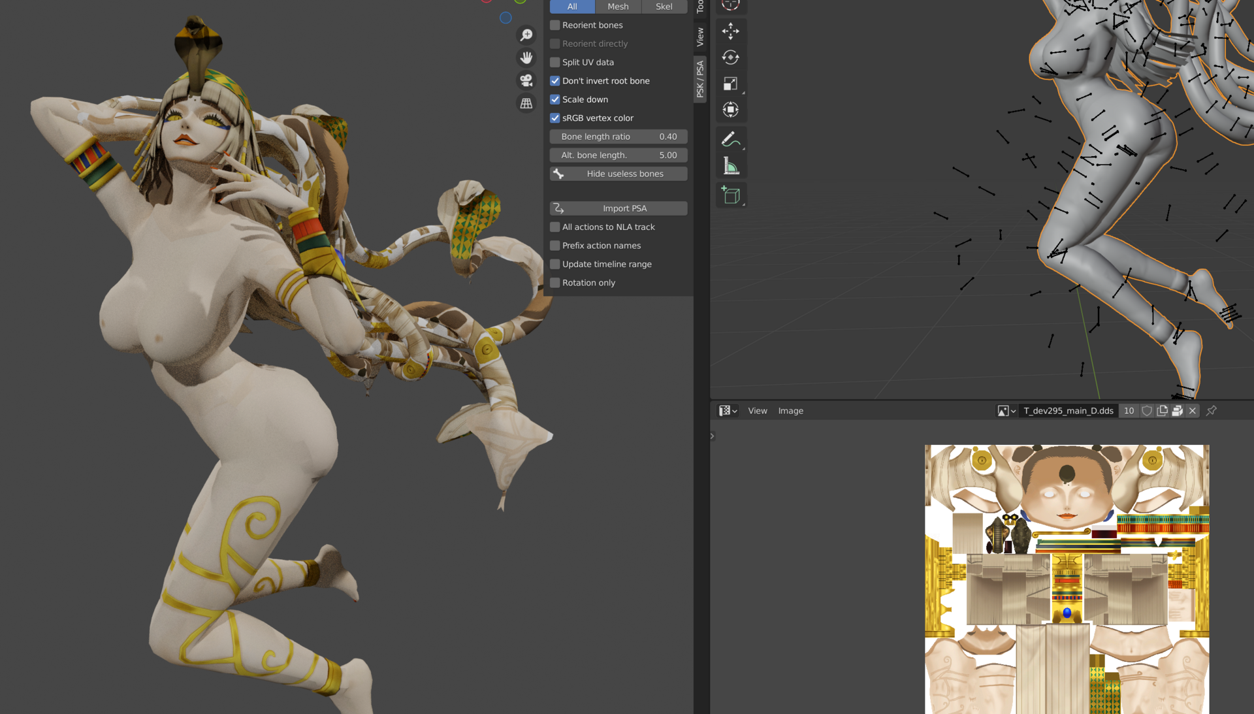
Task: Toggle the pin icon in the image editor header
Action: pyautogui.click(x=1212, y=411)
